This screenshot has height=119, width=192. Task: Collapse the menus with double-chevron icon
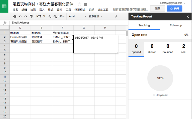coord(116,16)
